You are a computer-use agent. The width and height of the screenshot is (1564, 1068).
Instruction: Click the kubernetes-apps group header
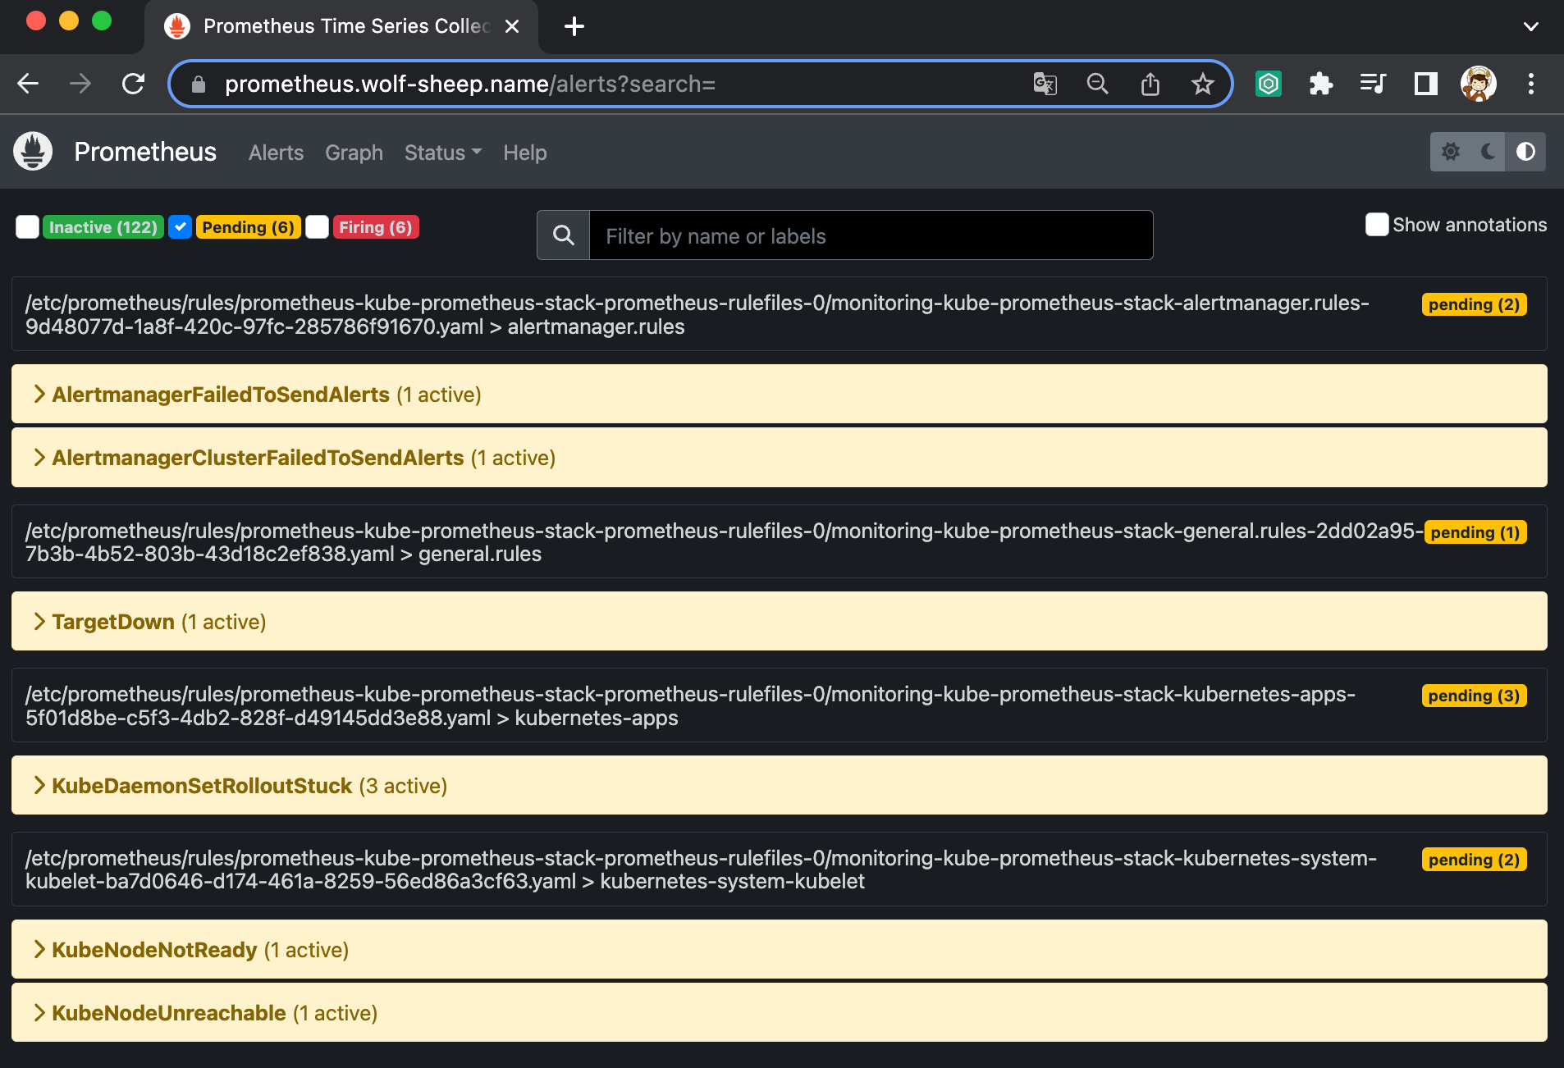pos(779,705)
